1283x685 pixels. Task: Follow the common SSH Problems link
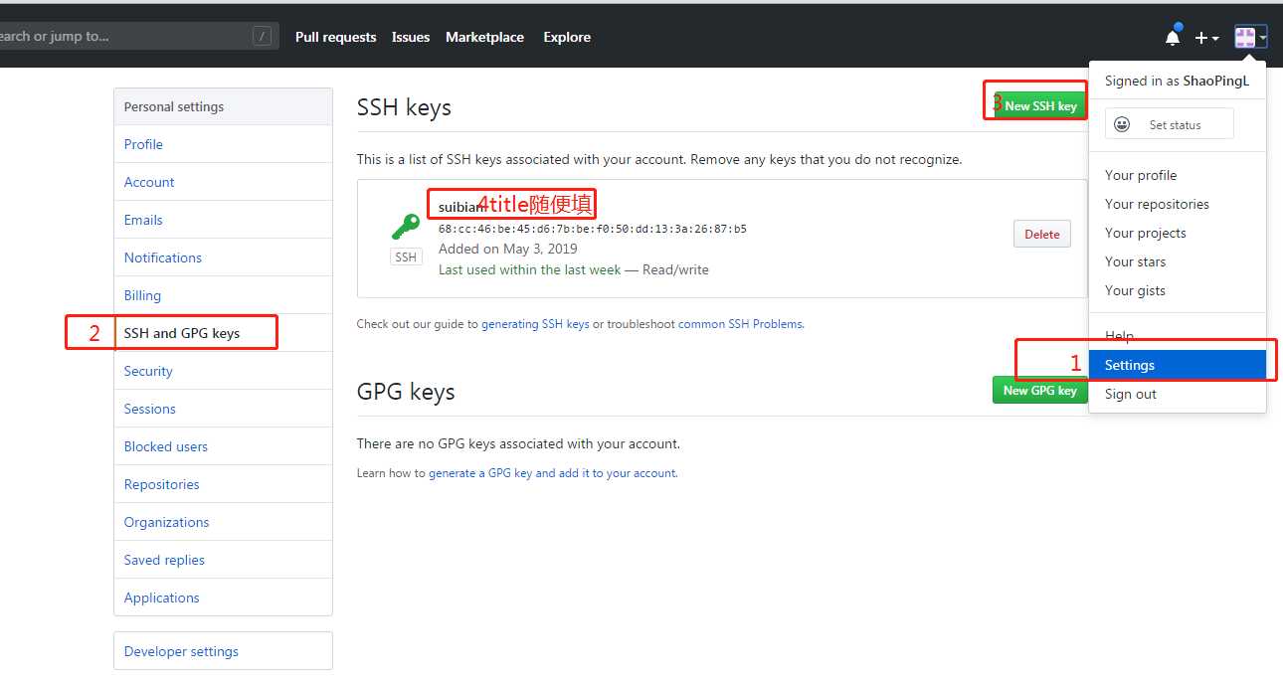tap(741, 324)
